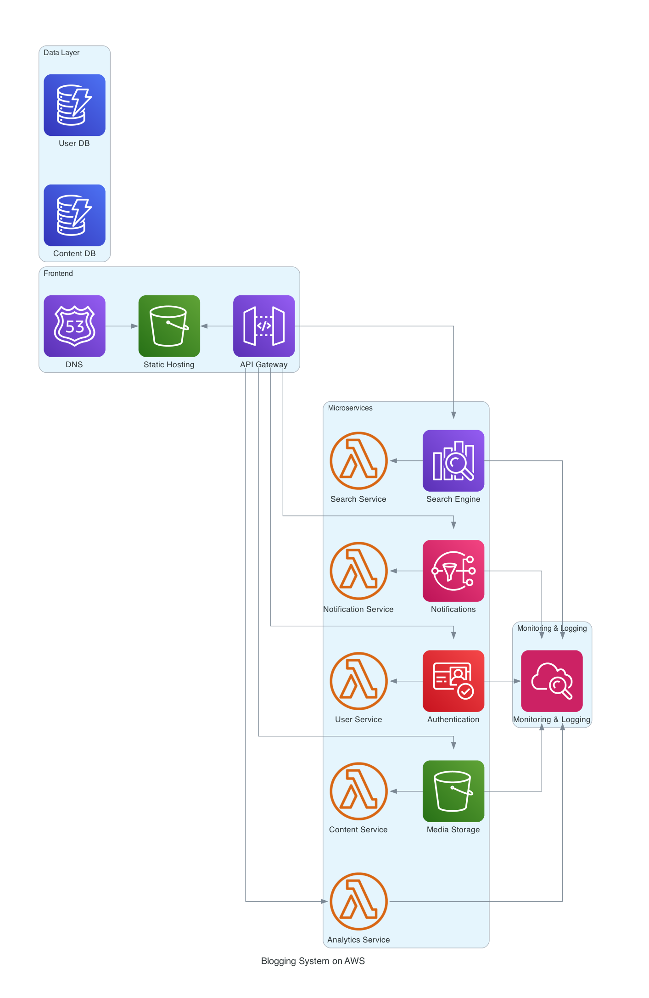Click the Media Storage S3 bucket icon

453,791
